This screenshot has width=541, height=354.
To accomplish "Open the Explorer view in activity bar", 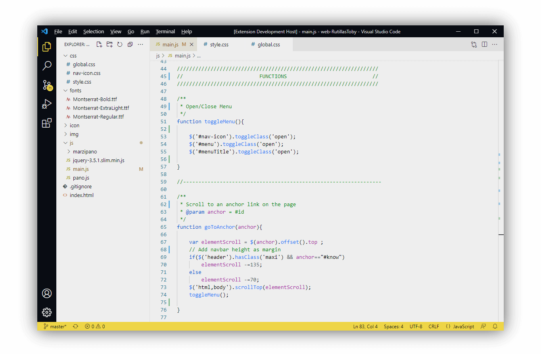I will pos(47,46).
